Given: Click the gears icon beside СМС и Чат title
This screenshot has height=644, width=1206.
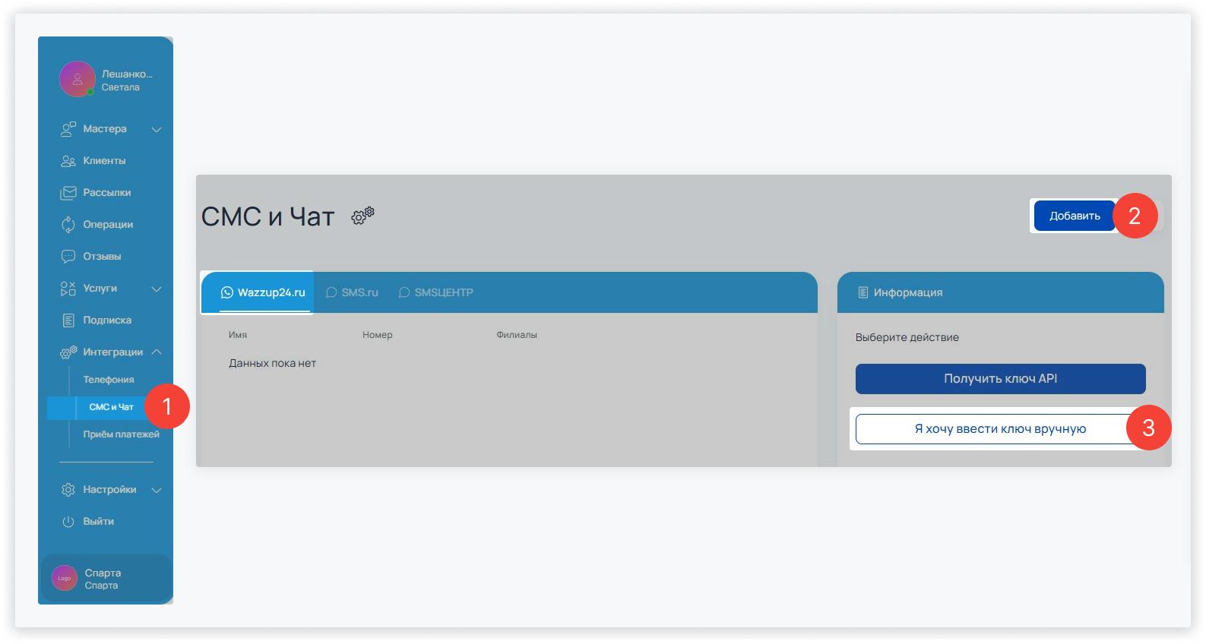Looking at the screenshot, I should [x=362, y=216].
